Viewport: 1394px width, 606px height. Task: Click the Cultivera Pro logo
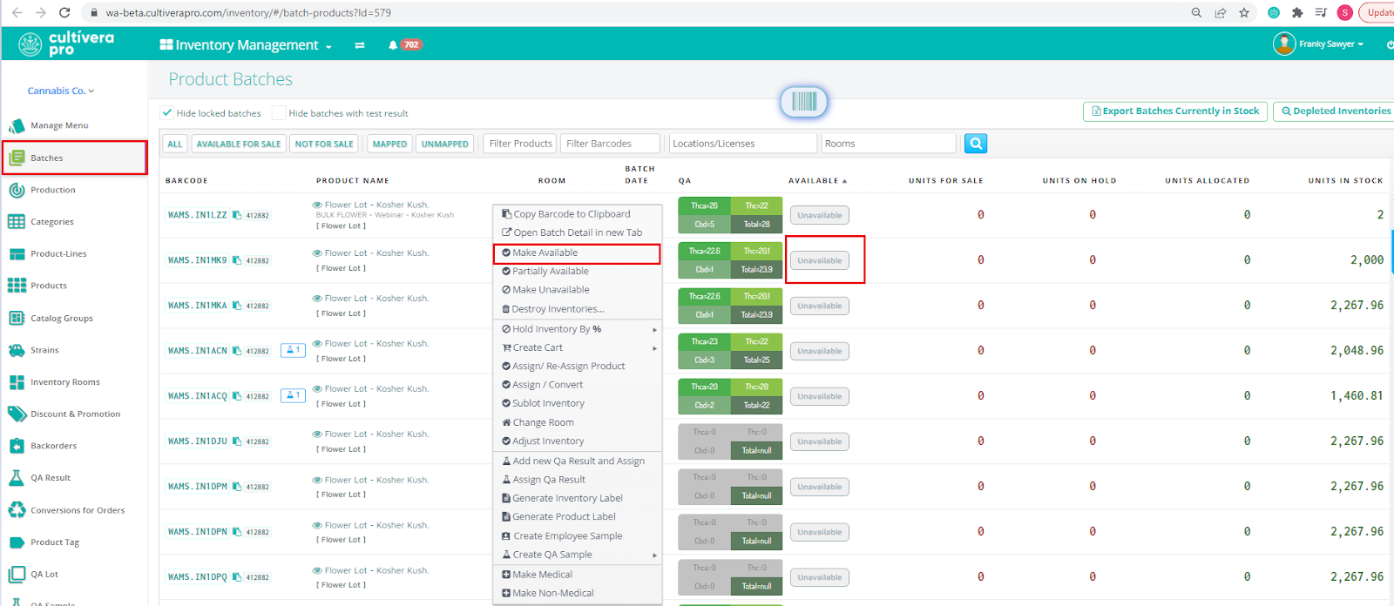pos(67,44)
